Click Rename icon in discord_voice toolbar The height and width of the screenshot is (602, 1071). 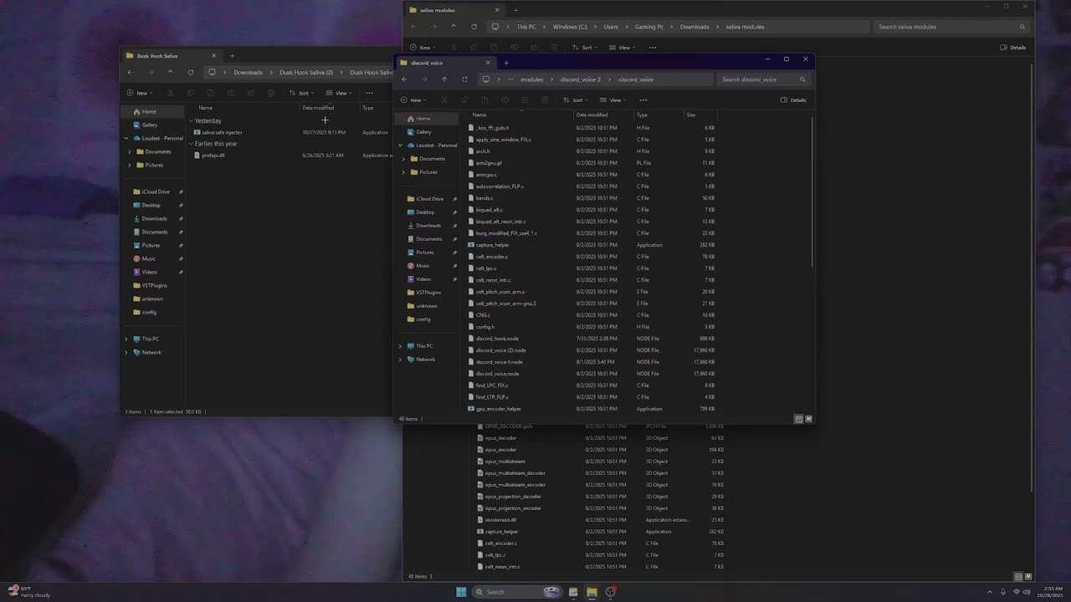[x=505, y=100]
